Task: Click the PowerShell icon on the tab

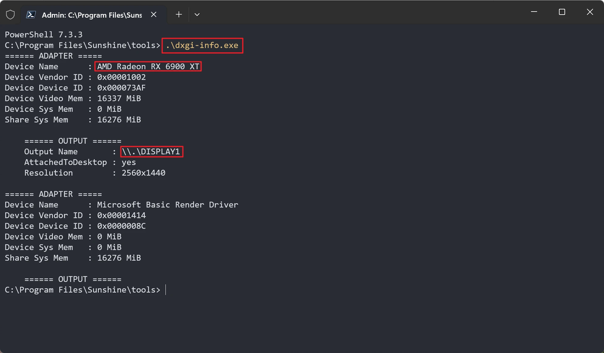Action: click(x=31, y=15)
